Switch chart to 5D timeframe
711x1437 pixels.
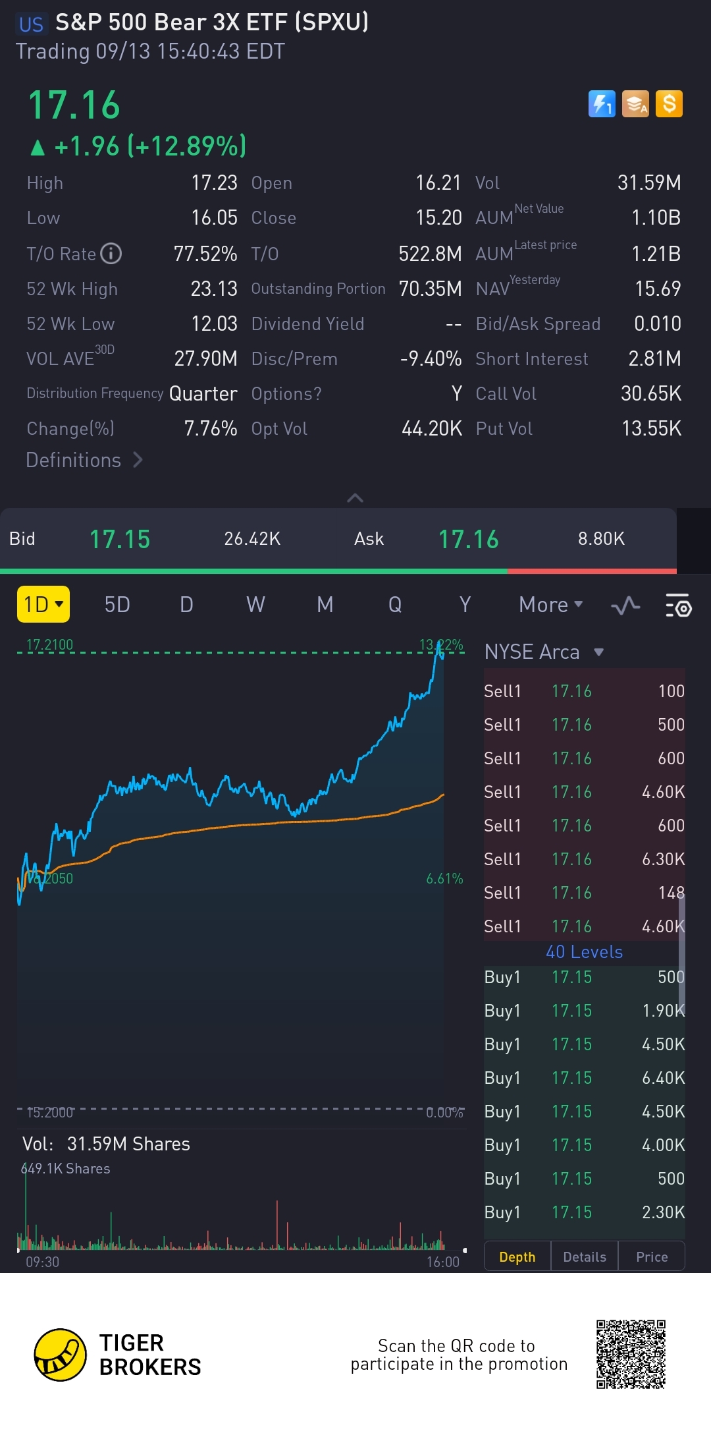pos(117,605)
